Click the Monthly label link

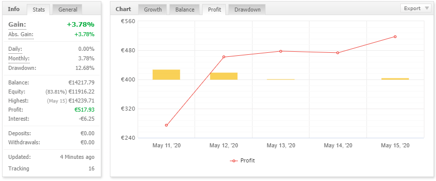pyautogui.click(x=19, y=59)
